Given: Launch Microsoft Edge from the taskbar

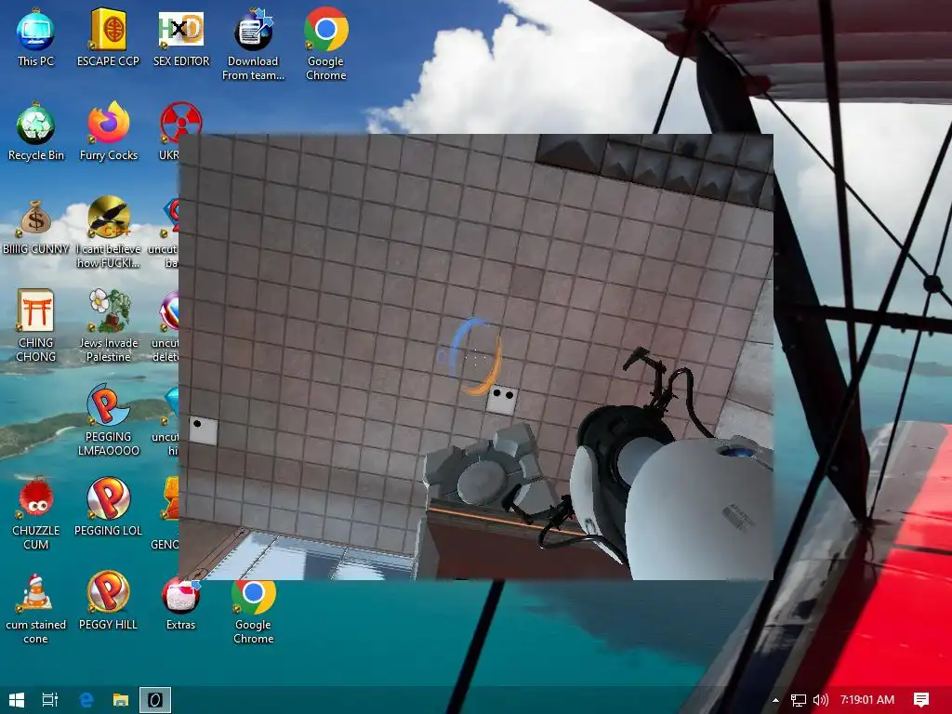Looking at the screenshot, I should click(x=86, y=700).
